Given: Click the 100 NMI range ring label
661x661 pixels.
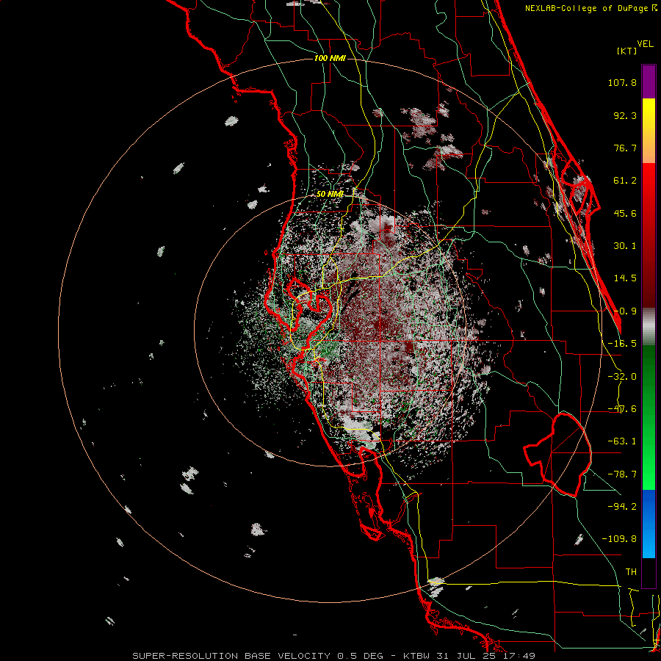Looking at the screenshot, I should pyautogui.click(x=330, y=58).
